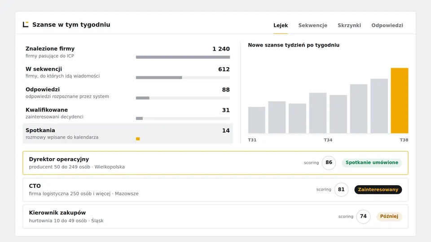Click the 14 value

click(226, 130)
